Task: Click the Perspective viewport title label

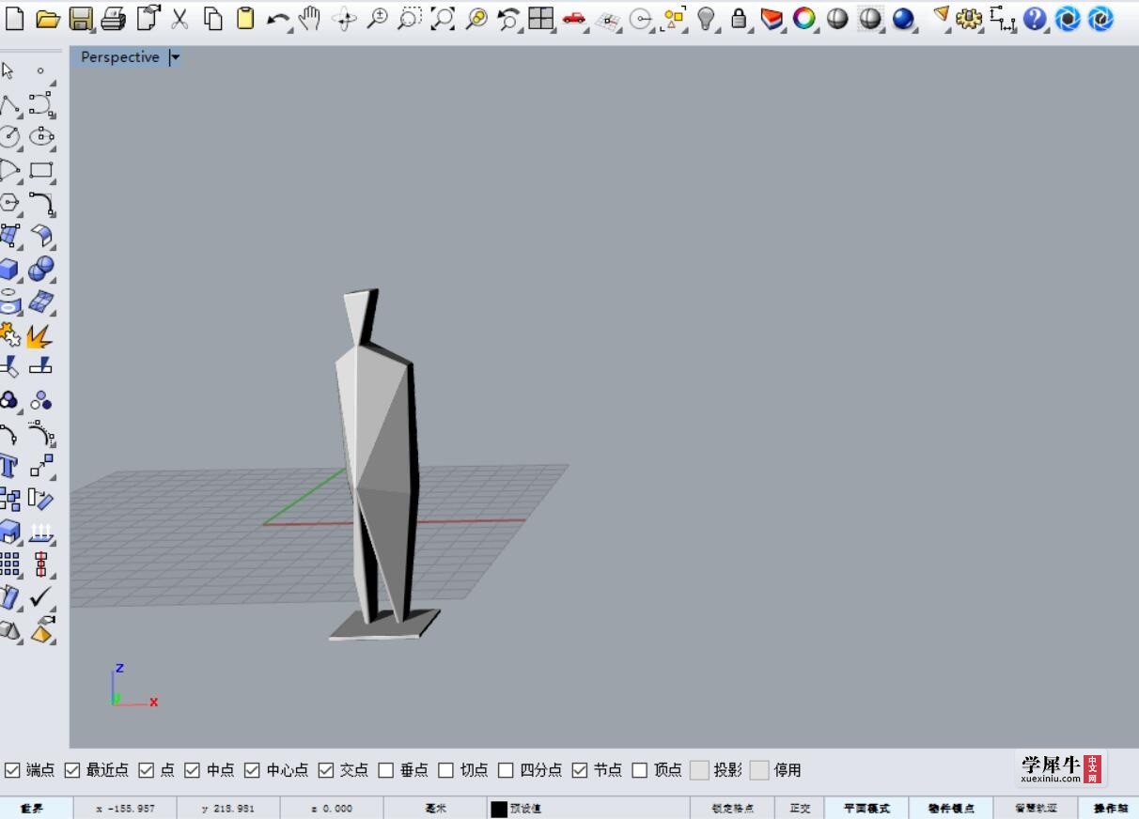Action: [x=120, y=57]
